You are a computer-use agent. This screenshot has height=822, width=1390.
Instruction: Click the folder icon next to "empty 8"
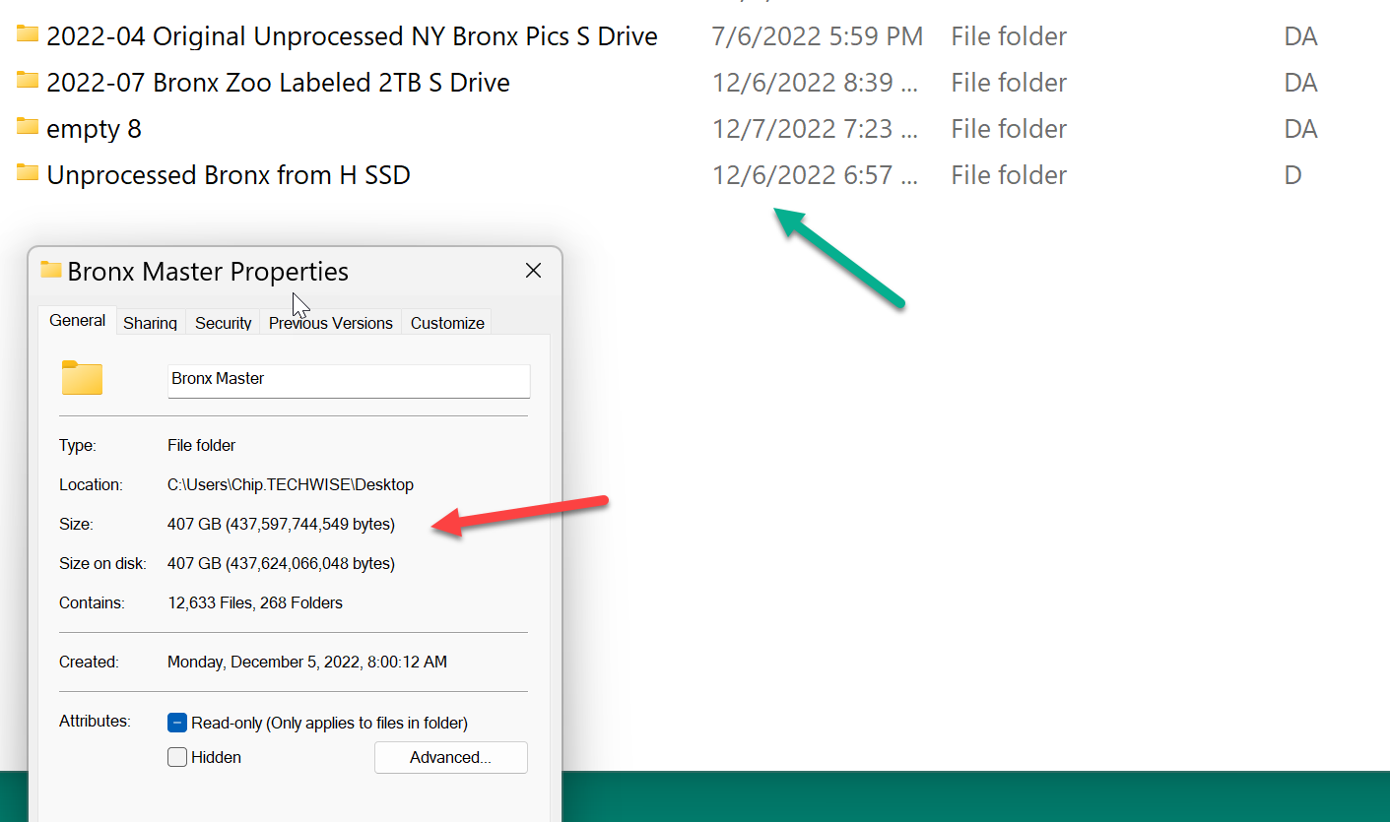pos(26,128)
